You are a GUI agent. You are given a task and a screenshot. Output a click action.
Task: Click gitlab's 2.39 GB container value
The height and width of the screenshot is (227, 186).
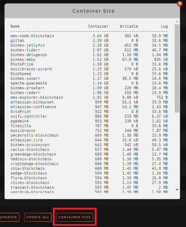(x=100, y=40)
